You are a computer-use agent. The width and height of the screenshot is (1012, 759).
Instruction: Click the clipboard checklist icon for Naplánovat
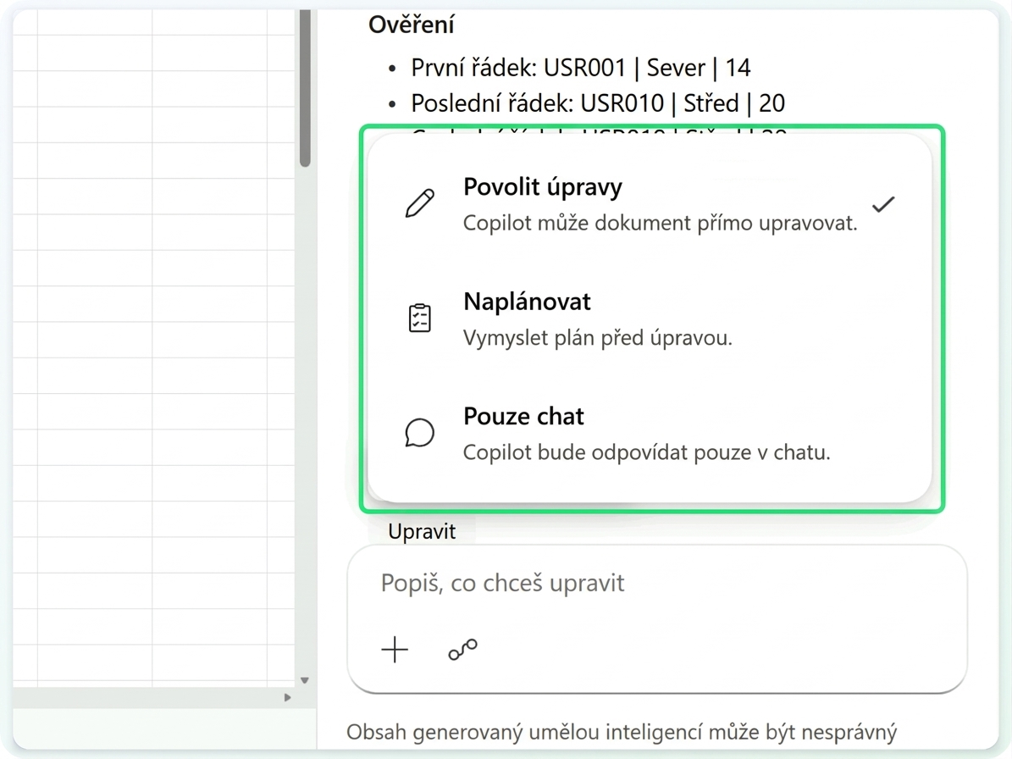pyautogui.click(x=419, y=318)
